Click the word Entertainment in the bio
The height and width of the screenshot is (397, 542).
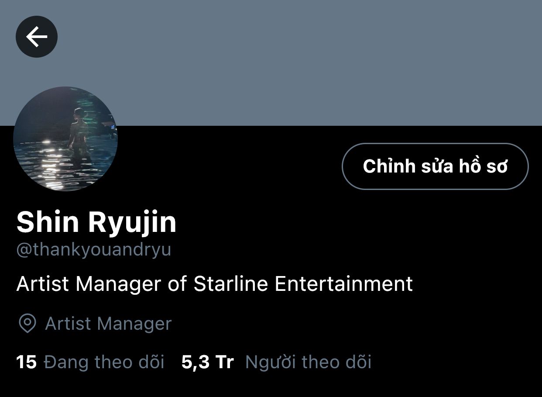click(x=344, y=284)
